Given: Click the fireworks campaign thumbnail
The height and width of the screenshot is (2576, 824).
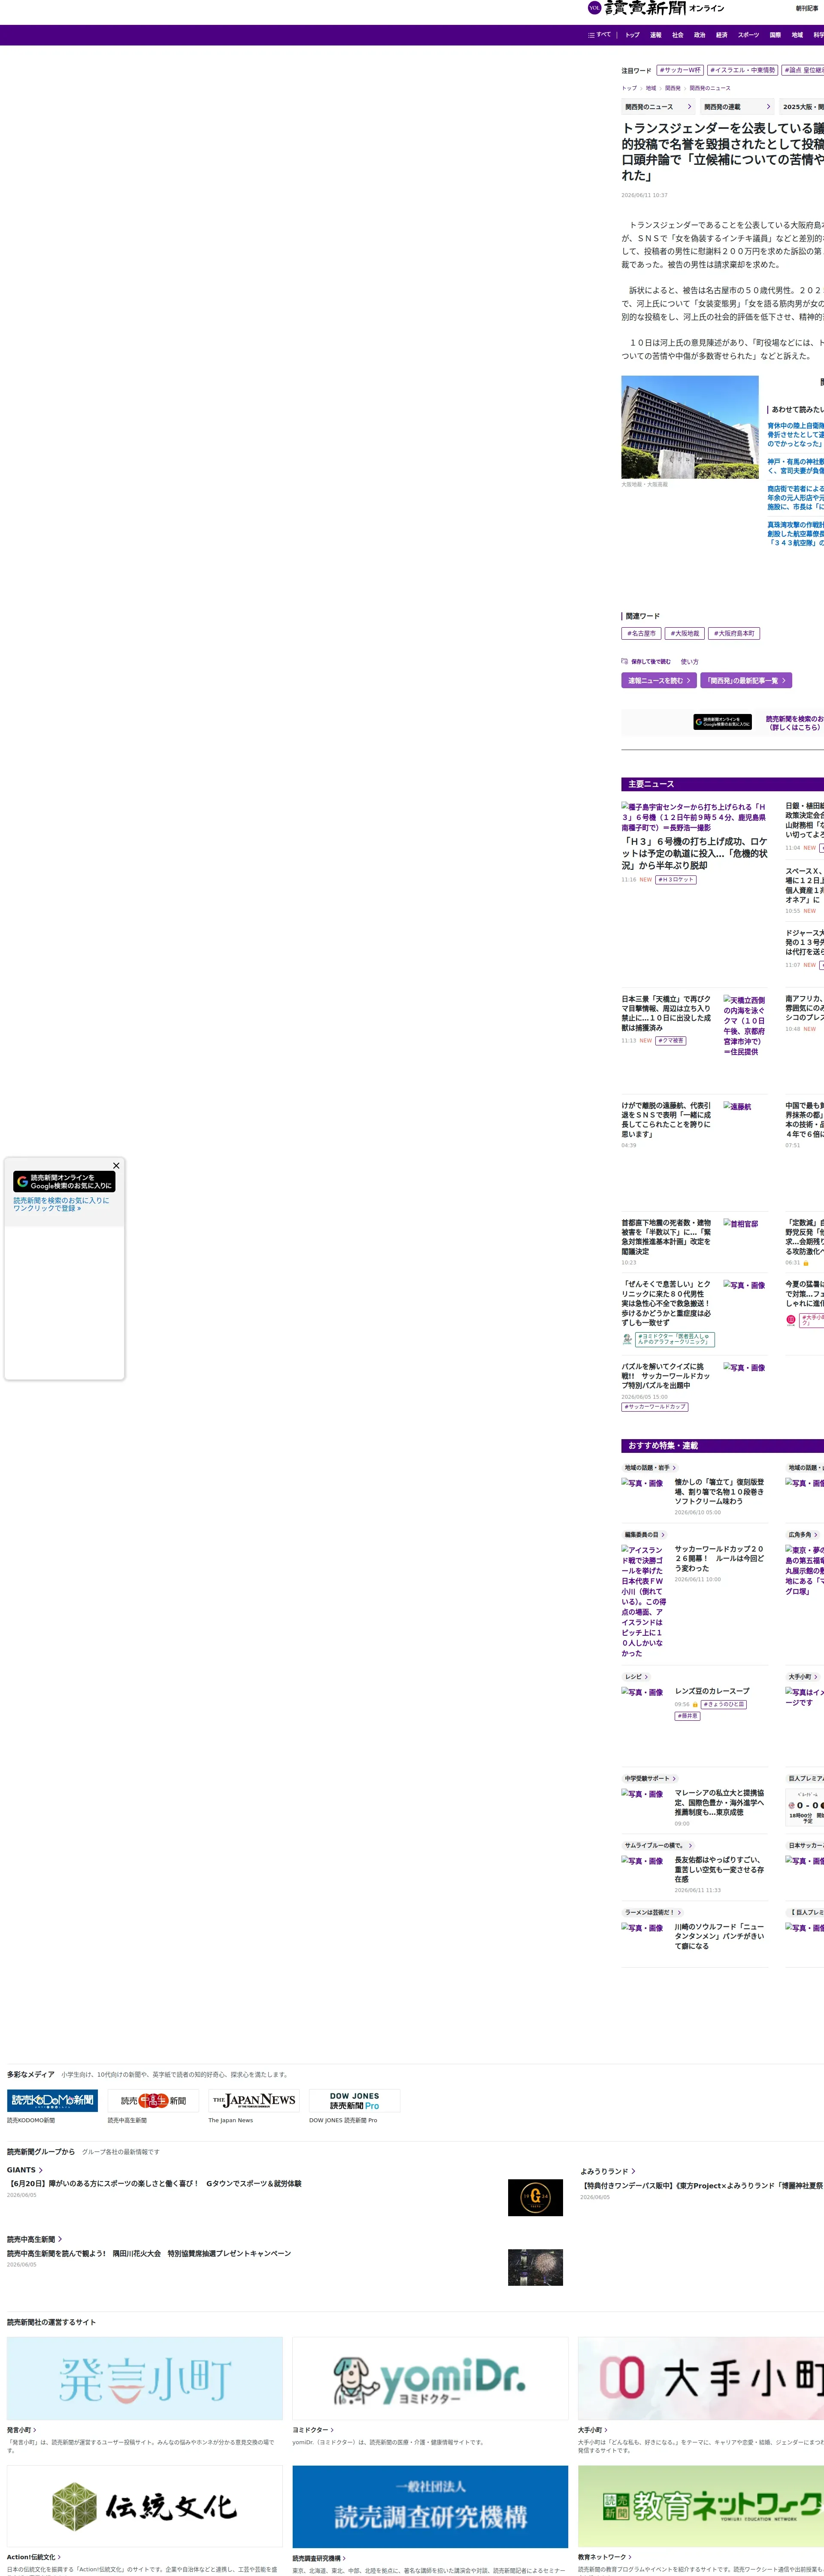Looking at the screenshot, I should 535,2267.
